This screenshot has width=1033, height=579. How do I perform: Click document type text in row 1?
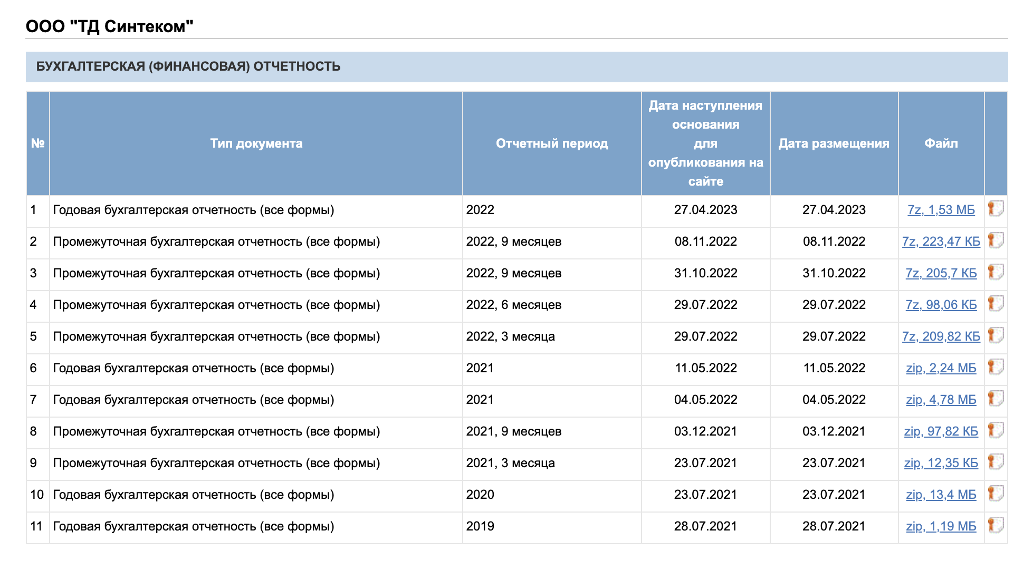[194, 210]
